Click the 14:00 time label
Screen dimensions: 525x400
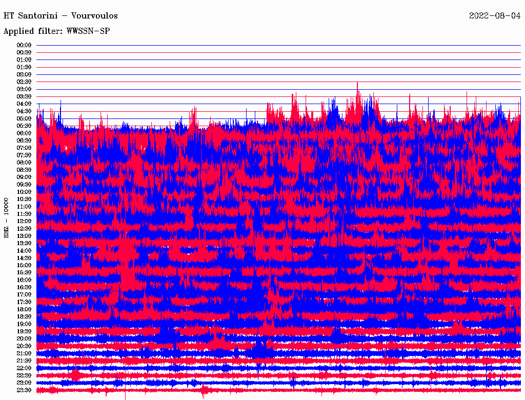pos(24,250)
